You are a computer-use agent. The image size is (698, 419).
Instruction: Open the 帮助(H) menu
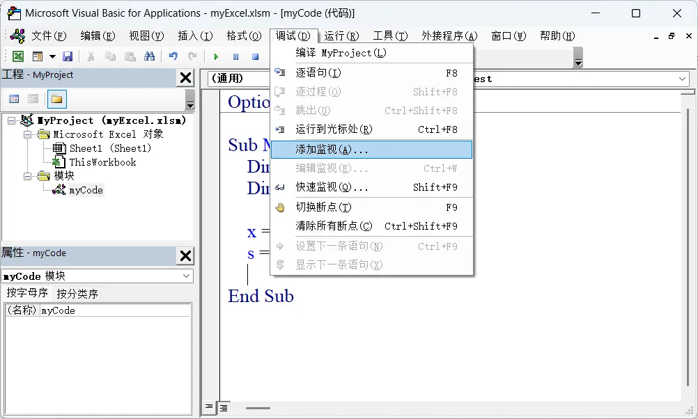click(557, 35)
